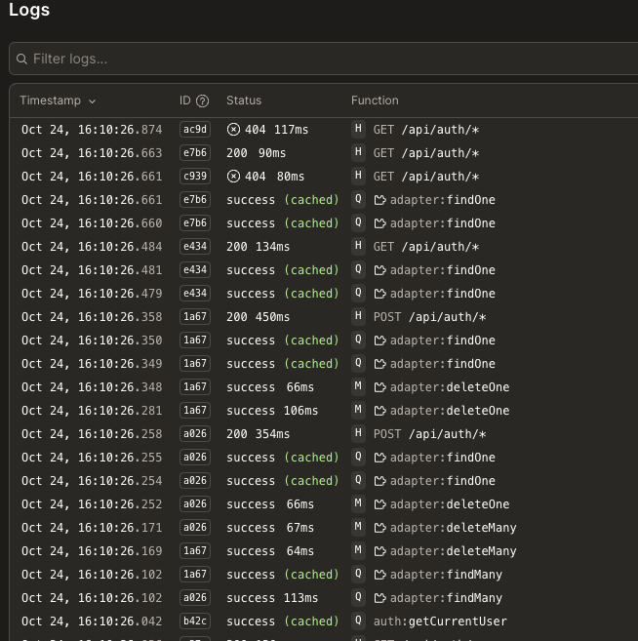
Task: Click the H badge on the POST 354ms row
Action: 358,434
